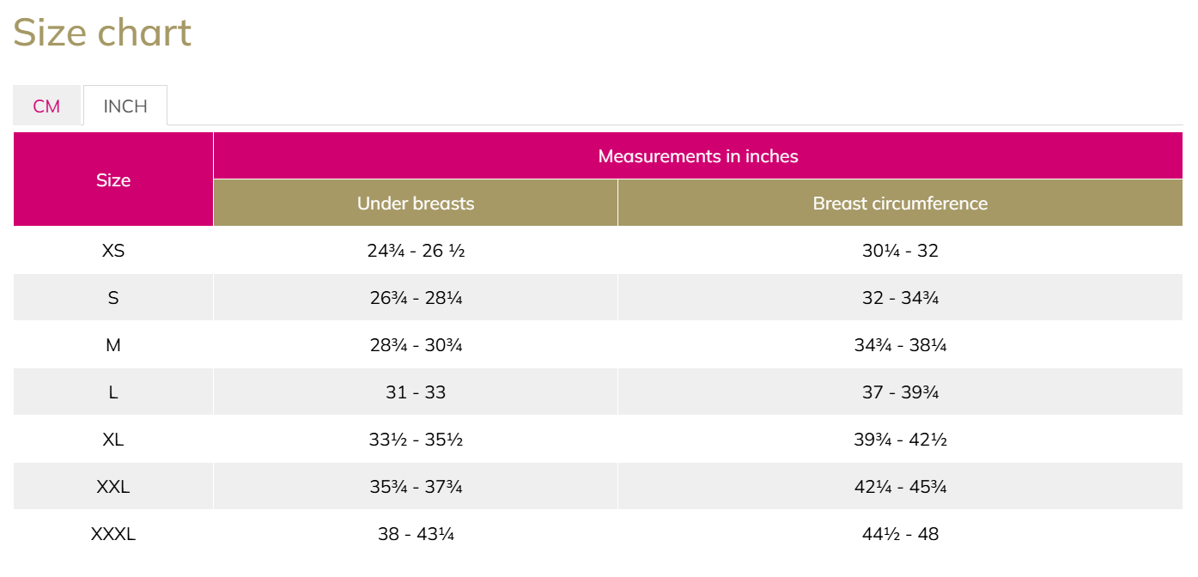Click the M breast circumference value
This screenshot has height=577, width=1198.
(x=900, y=345)
